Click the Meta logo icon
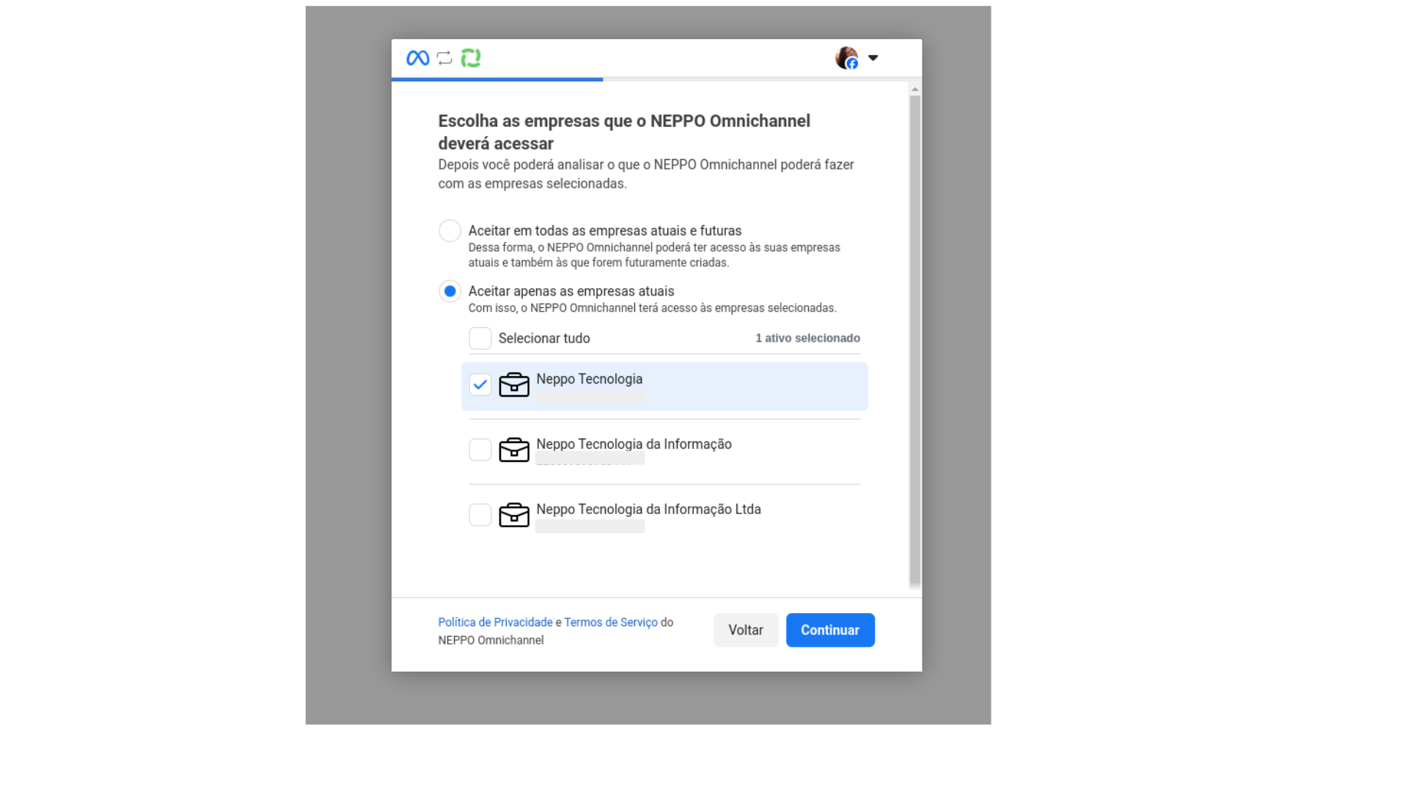The height and width of the screenshot is (792, 1408). [x=417, y=58]
